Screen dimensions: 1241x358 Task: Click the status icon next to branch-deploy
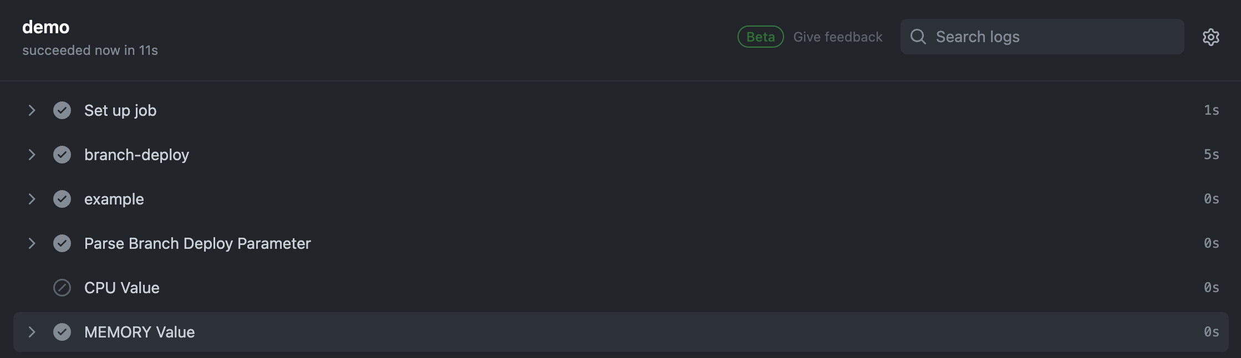click(x=62, y=155)
